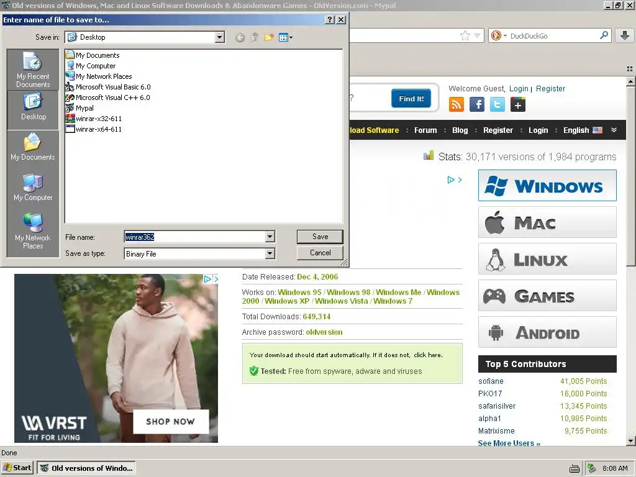
Task: Select winrar-x64-611 file
Action: [x=94, y=129]
